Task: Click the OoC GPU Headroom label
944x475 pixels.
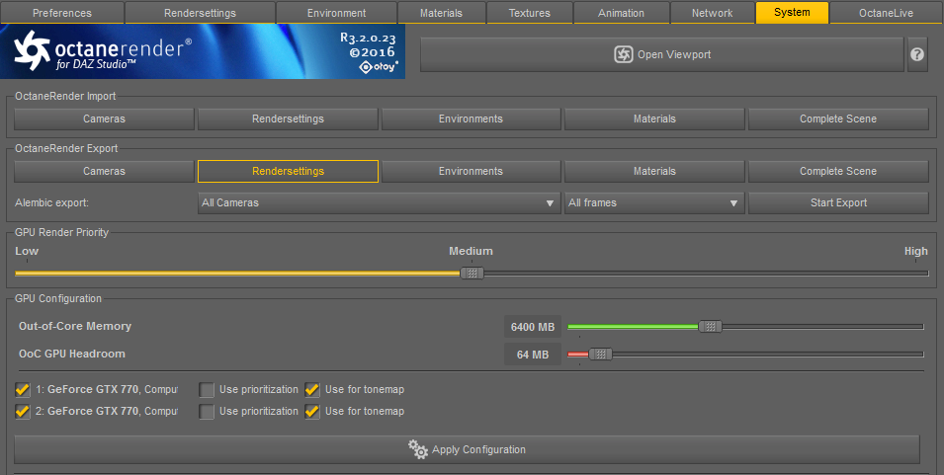Action: tap(71, 354)
